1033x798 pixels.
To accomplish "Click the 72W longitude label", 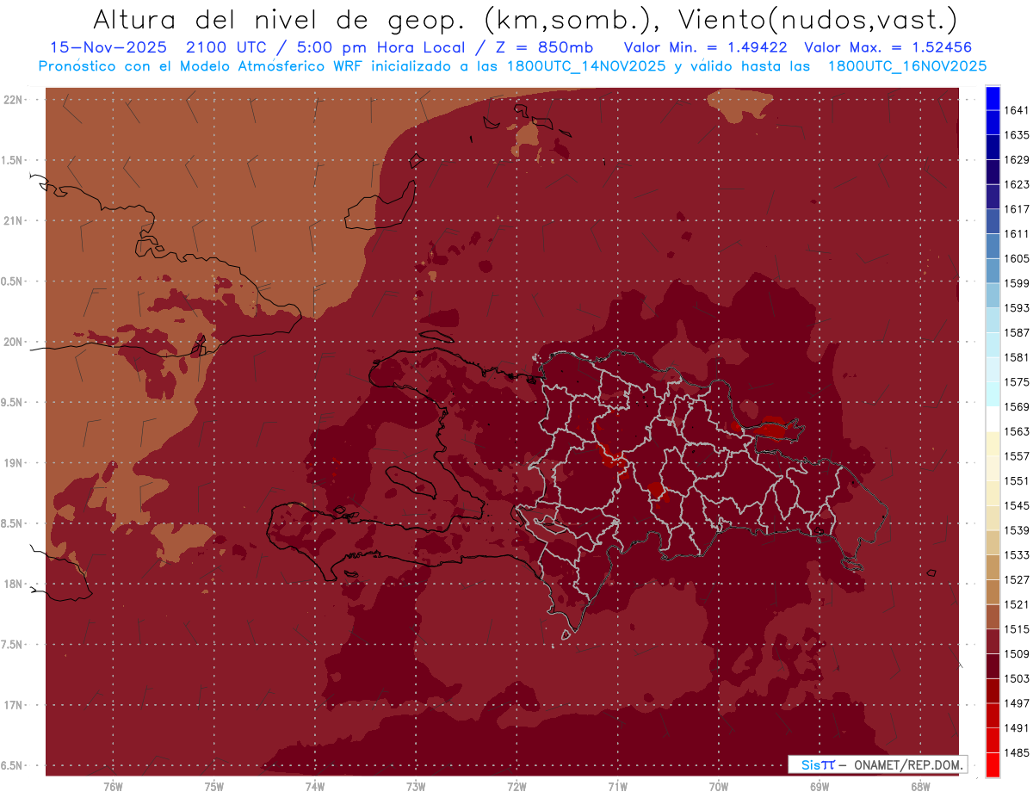I will point(516,787).
